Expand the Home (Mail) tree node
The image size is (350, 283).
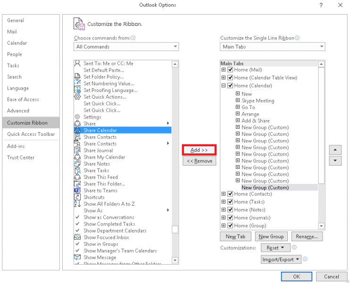(224, 70)
